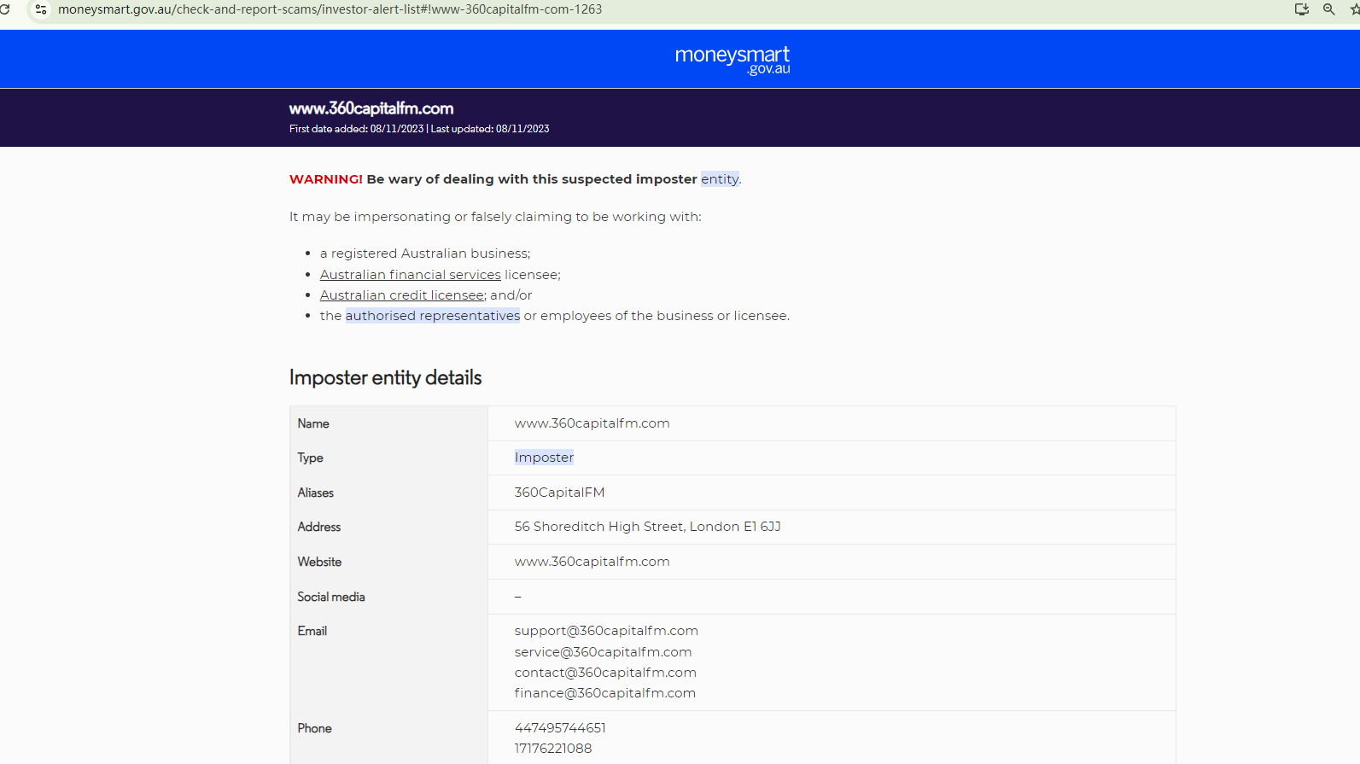Click the text 'a registered Australian business;'
This screenshot has width=1360, height=764.
click(x=425, y=254)
